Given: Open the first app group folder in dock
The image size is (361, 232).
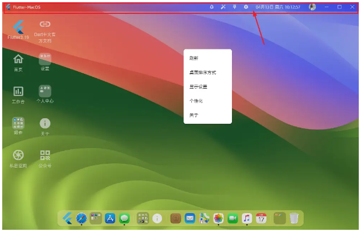Looking at the screenshot, I should coord(96,218).
